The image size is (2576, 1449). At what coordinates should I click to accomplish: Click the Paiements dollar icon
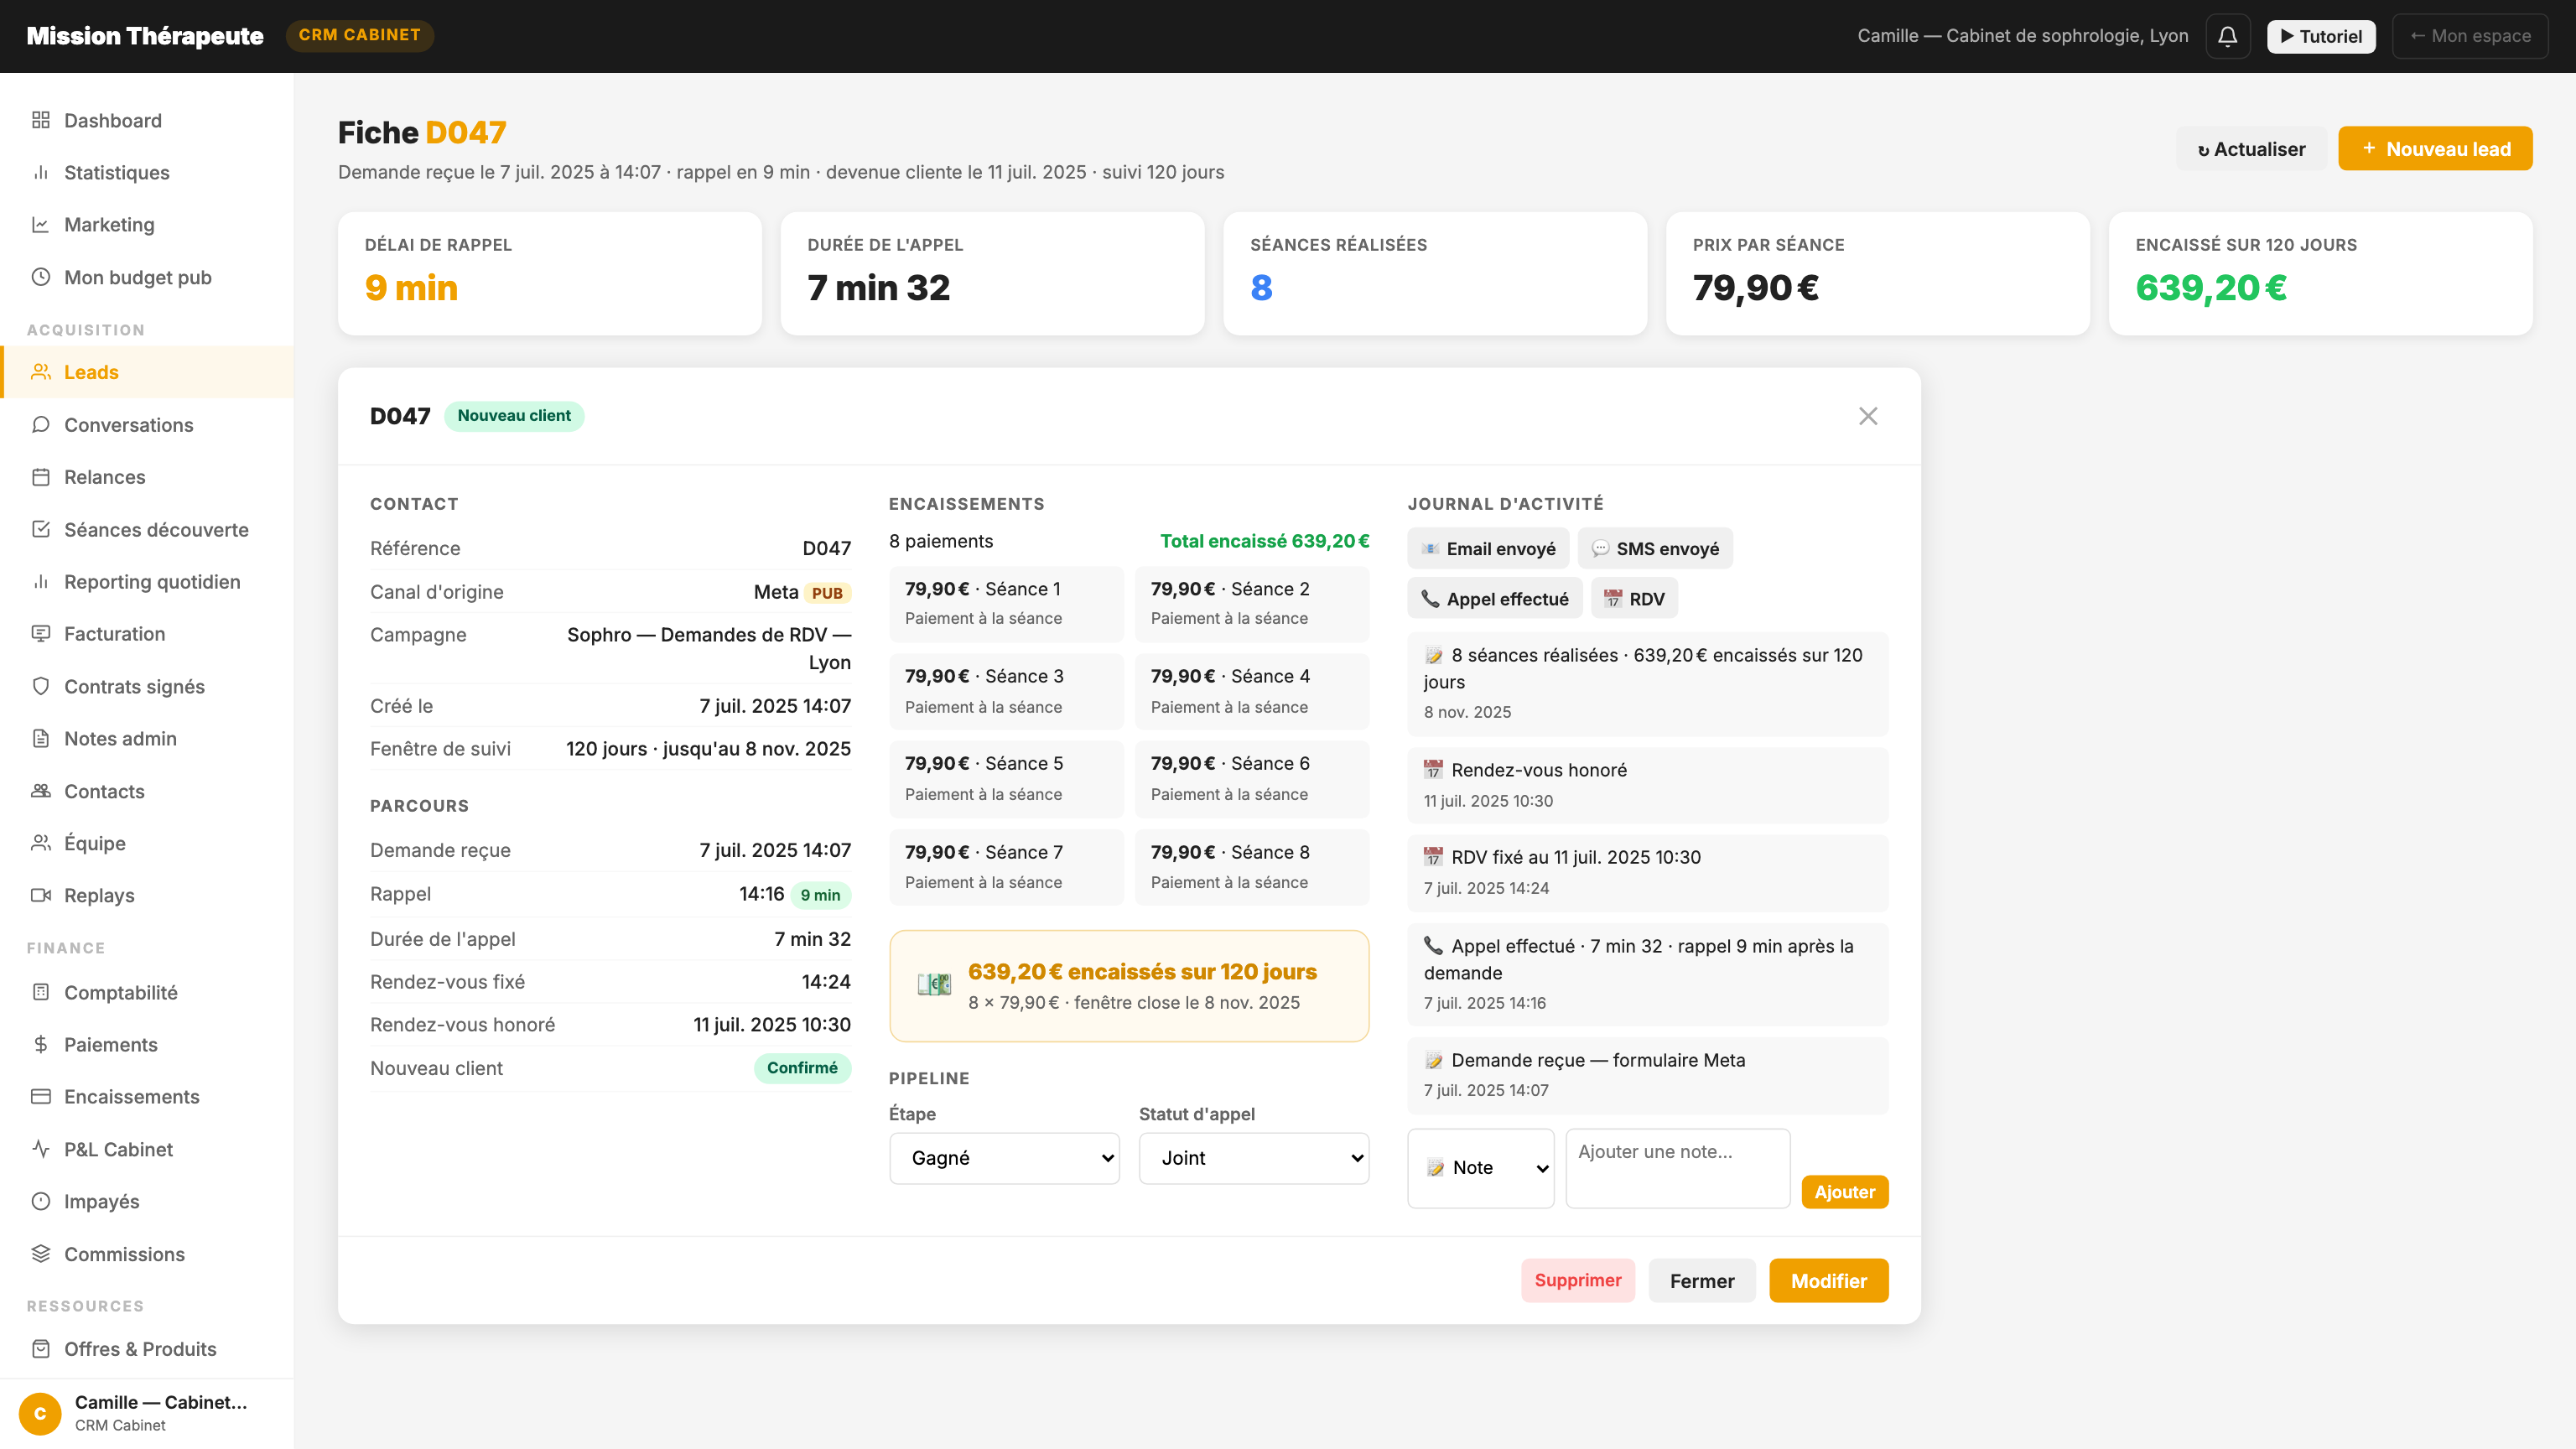pyautogui.click(x=41, y=1044)
